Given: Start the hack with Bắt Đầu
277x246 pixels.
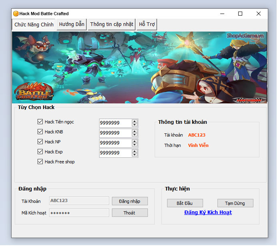Looking at the screenshot, I should (x=185, y=203).
